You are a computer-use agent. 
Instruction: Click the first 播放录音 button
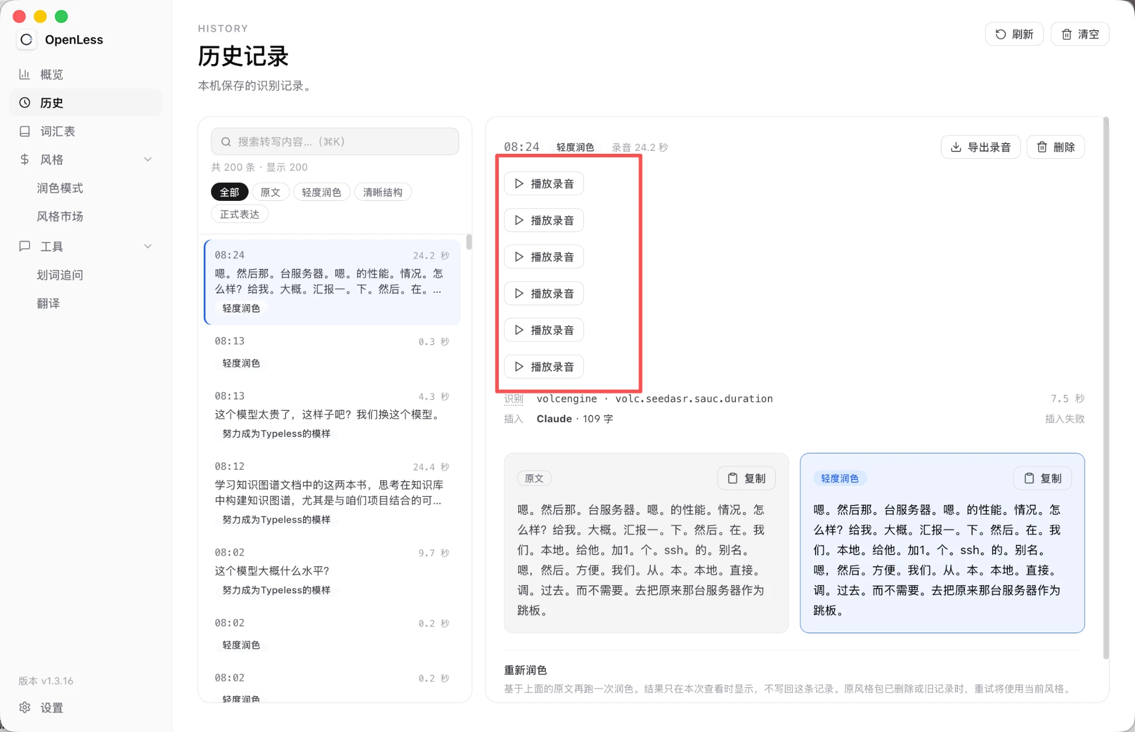[544, 184]
